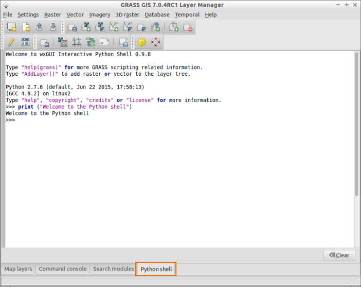Open the Help menu

pyautogui.click(x=211, y=15)
